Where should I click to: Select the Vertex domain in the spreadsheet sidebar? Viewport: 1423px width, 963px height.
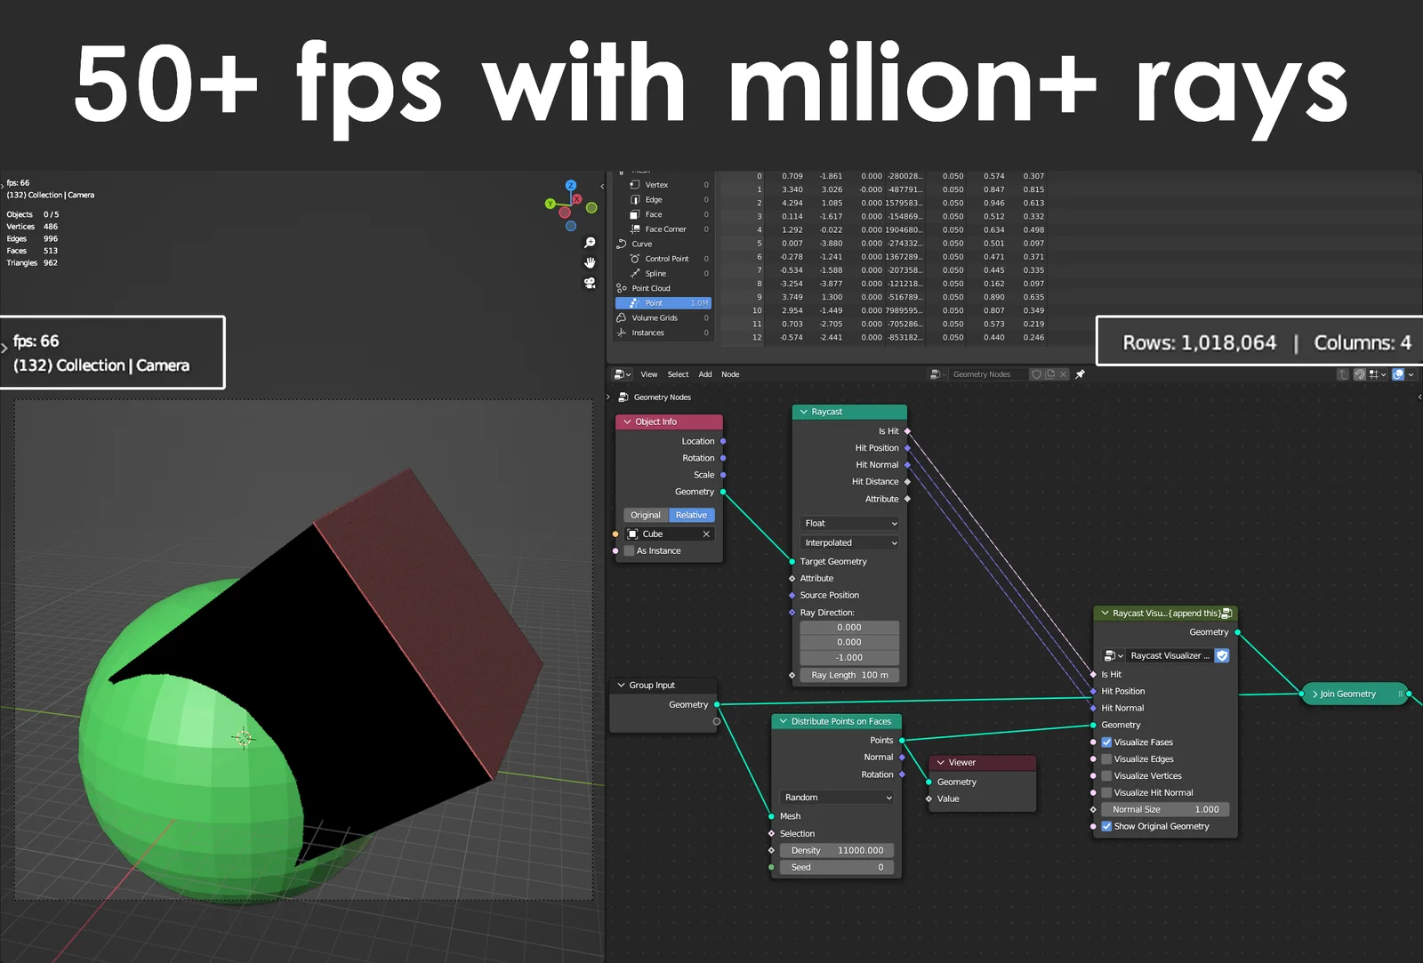[x=633, y=185]
